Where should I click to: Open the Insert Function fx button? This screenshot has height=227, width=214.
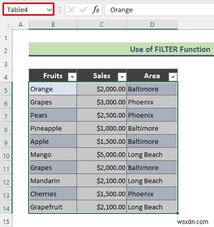click(x=96, y=10)
